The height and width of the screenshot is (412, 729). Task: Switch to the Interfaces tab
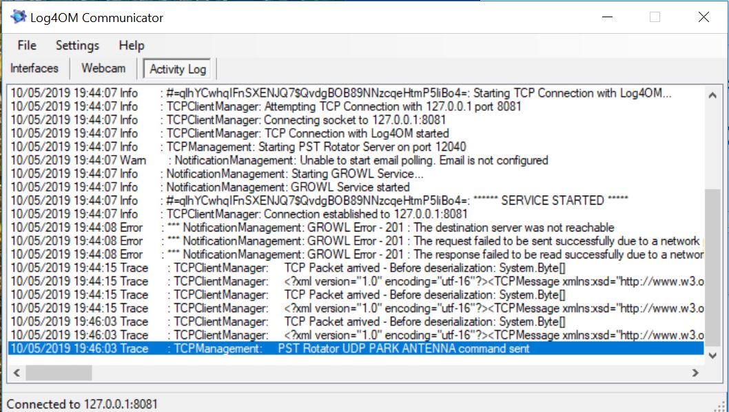click(x=34, y=68)
